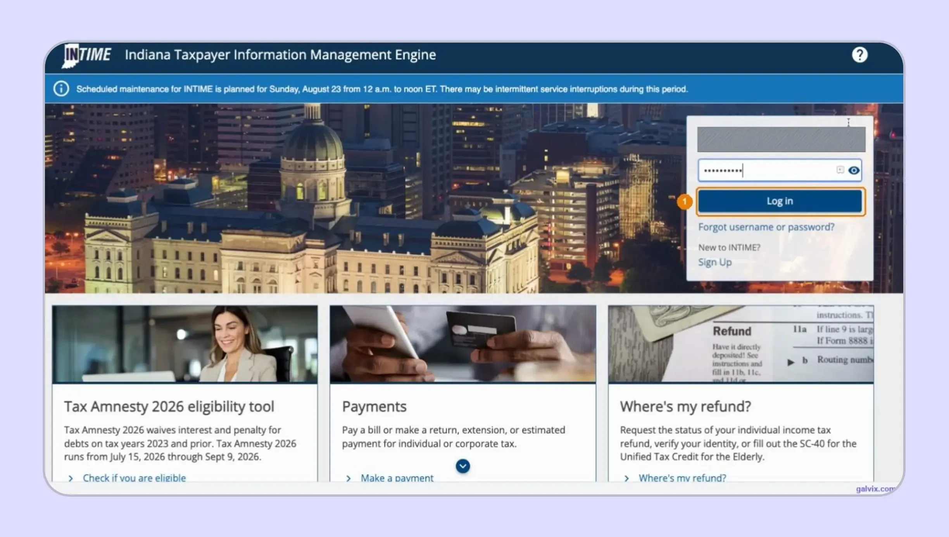
Task: Open Check if you are eligible link
Action: 134,478
